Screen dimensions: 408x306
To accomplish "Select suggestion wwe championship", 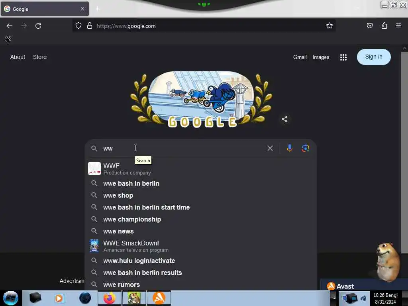I will tap(200, 220).
